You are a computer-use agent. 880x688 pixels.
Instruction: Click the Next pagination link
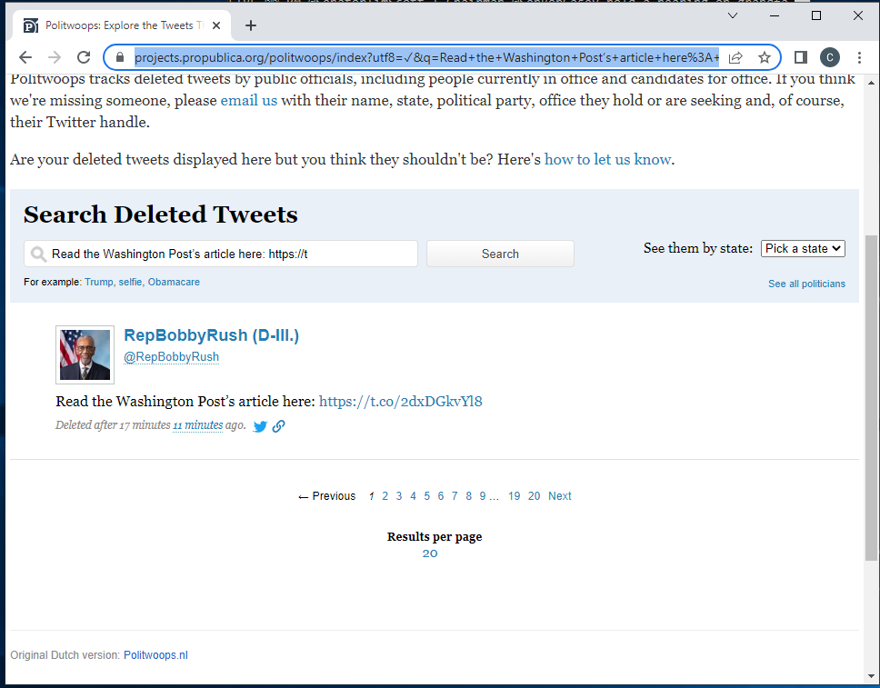pos(559,496)
